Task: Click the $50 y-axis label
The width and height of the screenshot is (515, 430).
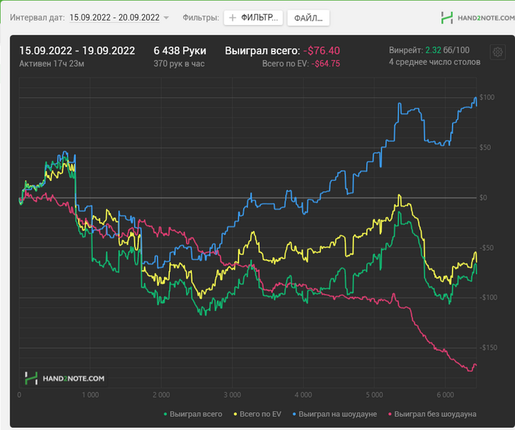Action: point(485,148)
